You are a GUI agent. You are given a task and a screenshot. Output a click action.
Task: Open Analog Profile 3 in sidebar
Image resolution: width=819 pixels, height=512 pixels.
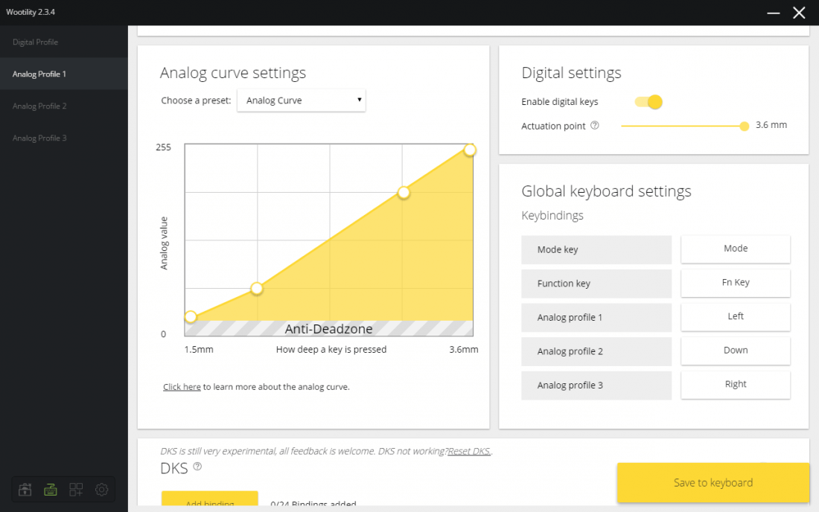pos(39,138)
